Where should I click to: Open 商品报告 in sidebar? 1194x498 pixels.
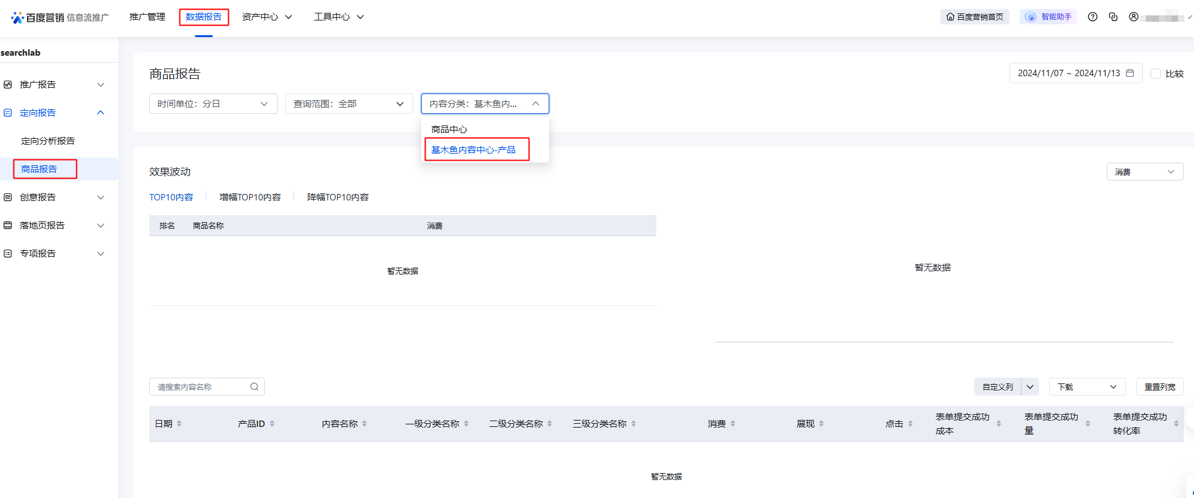coord(39,169)
